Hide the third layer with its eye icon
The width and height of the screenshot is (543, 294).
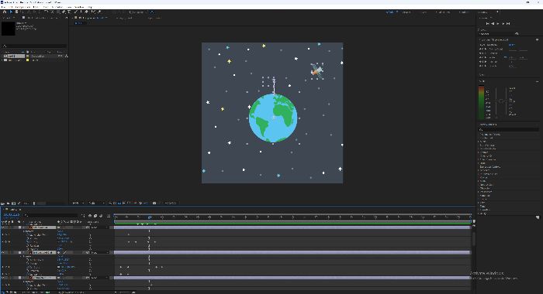[3, 278]
